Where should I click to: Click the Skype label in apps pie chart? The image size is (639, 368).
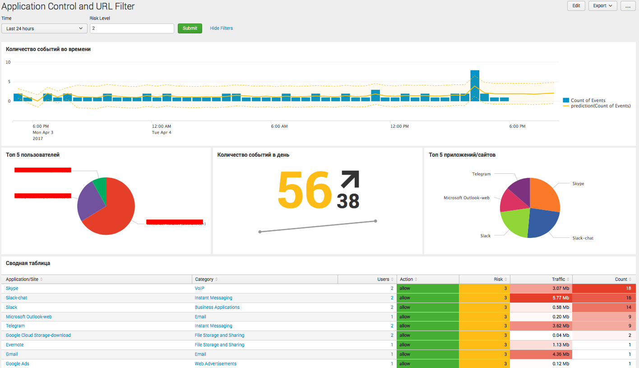[578, 184]
